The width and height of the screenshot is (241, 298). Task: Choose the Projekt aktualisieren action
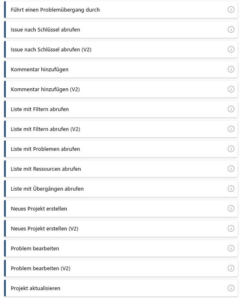click(121, 288)
